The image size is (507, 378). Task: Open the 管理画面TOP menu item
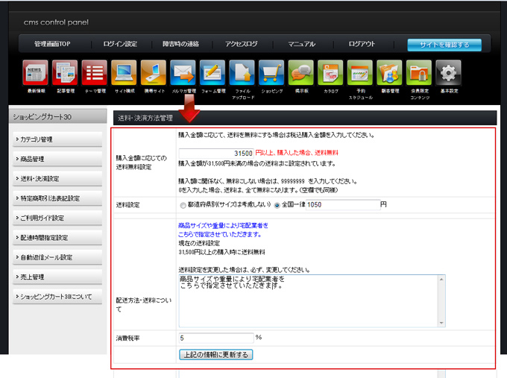click(51, 44)
